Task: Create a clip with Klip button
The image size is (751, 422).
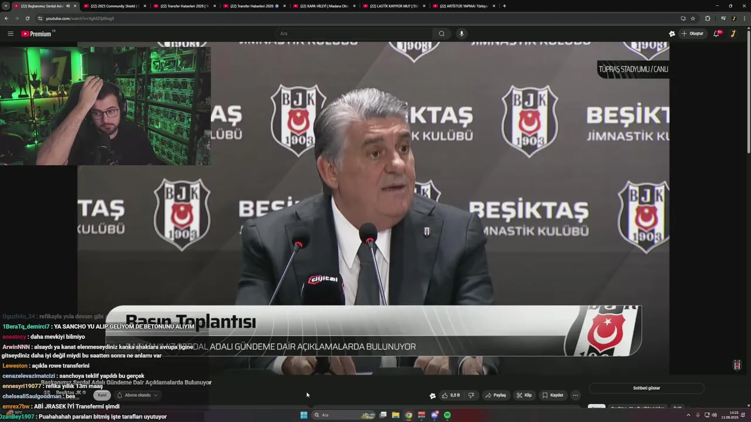Action: click(x=524, y=395)
